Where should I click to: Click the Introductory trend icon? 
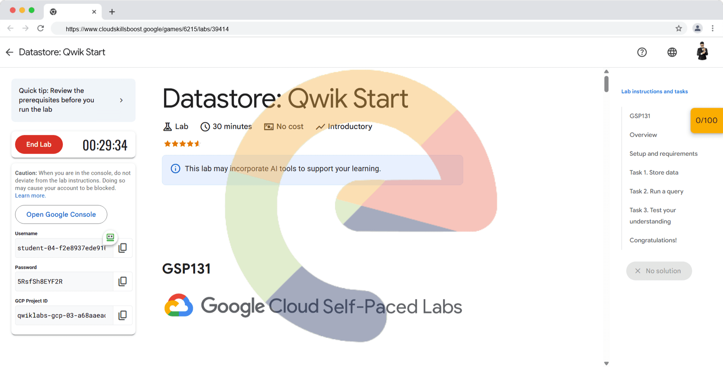320,127
